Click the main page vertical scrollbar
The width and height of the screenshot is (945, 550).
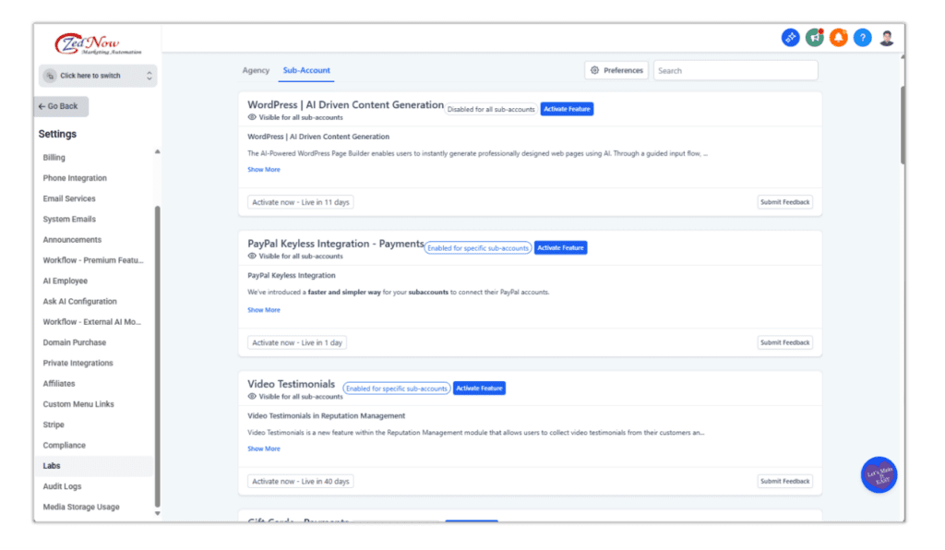click(903, 111)
